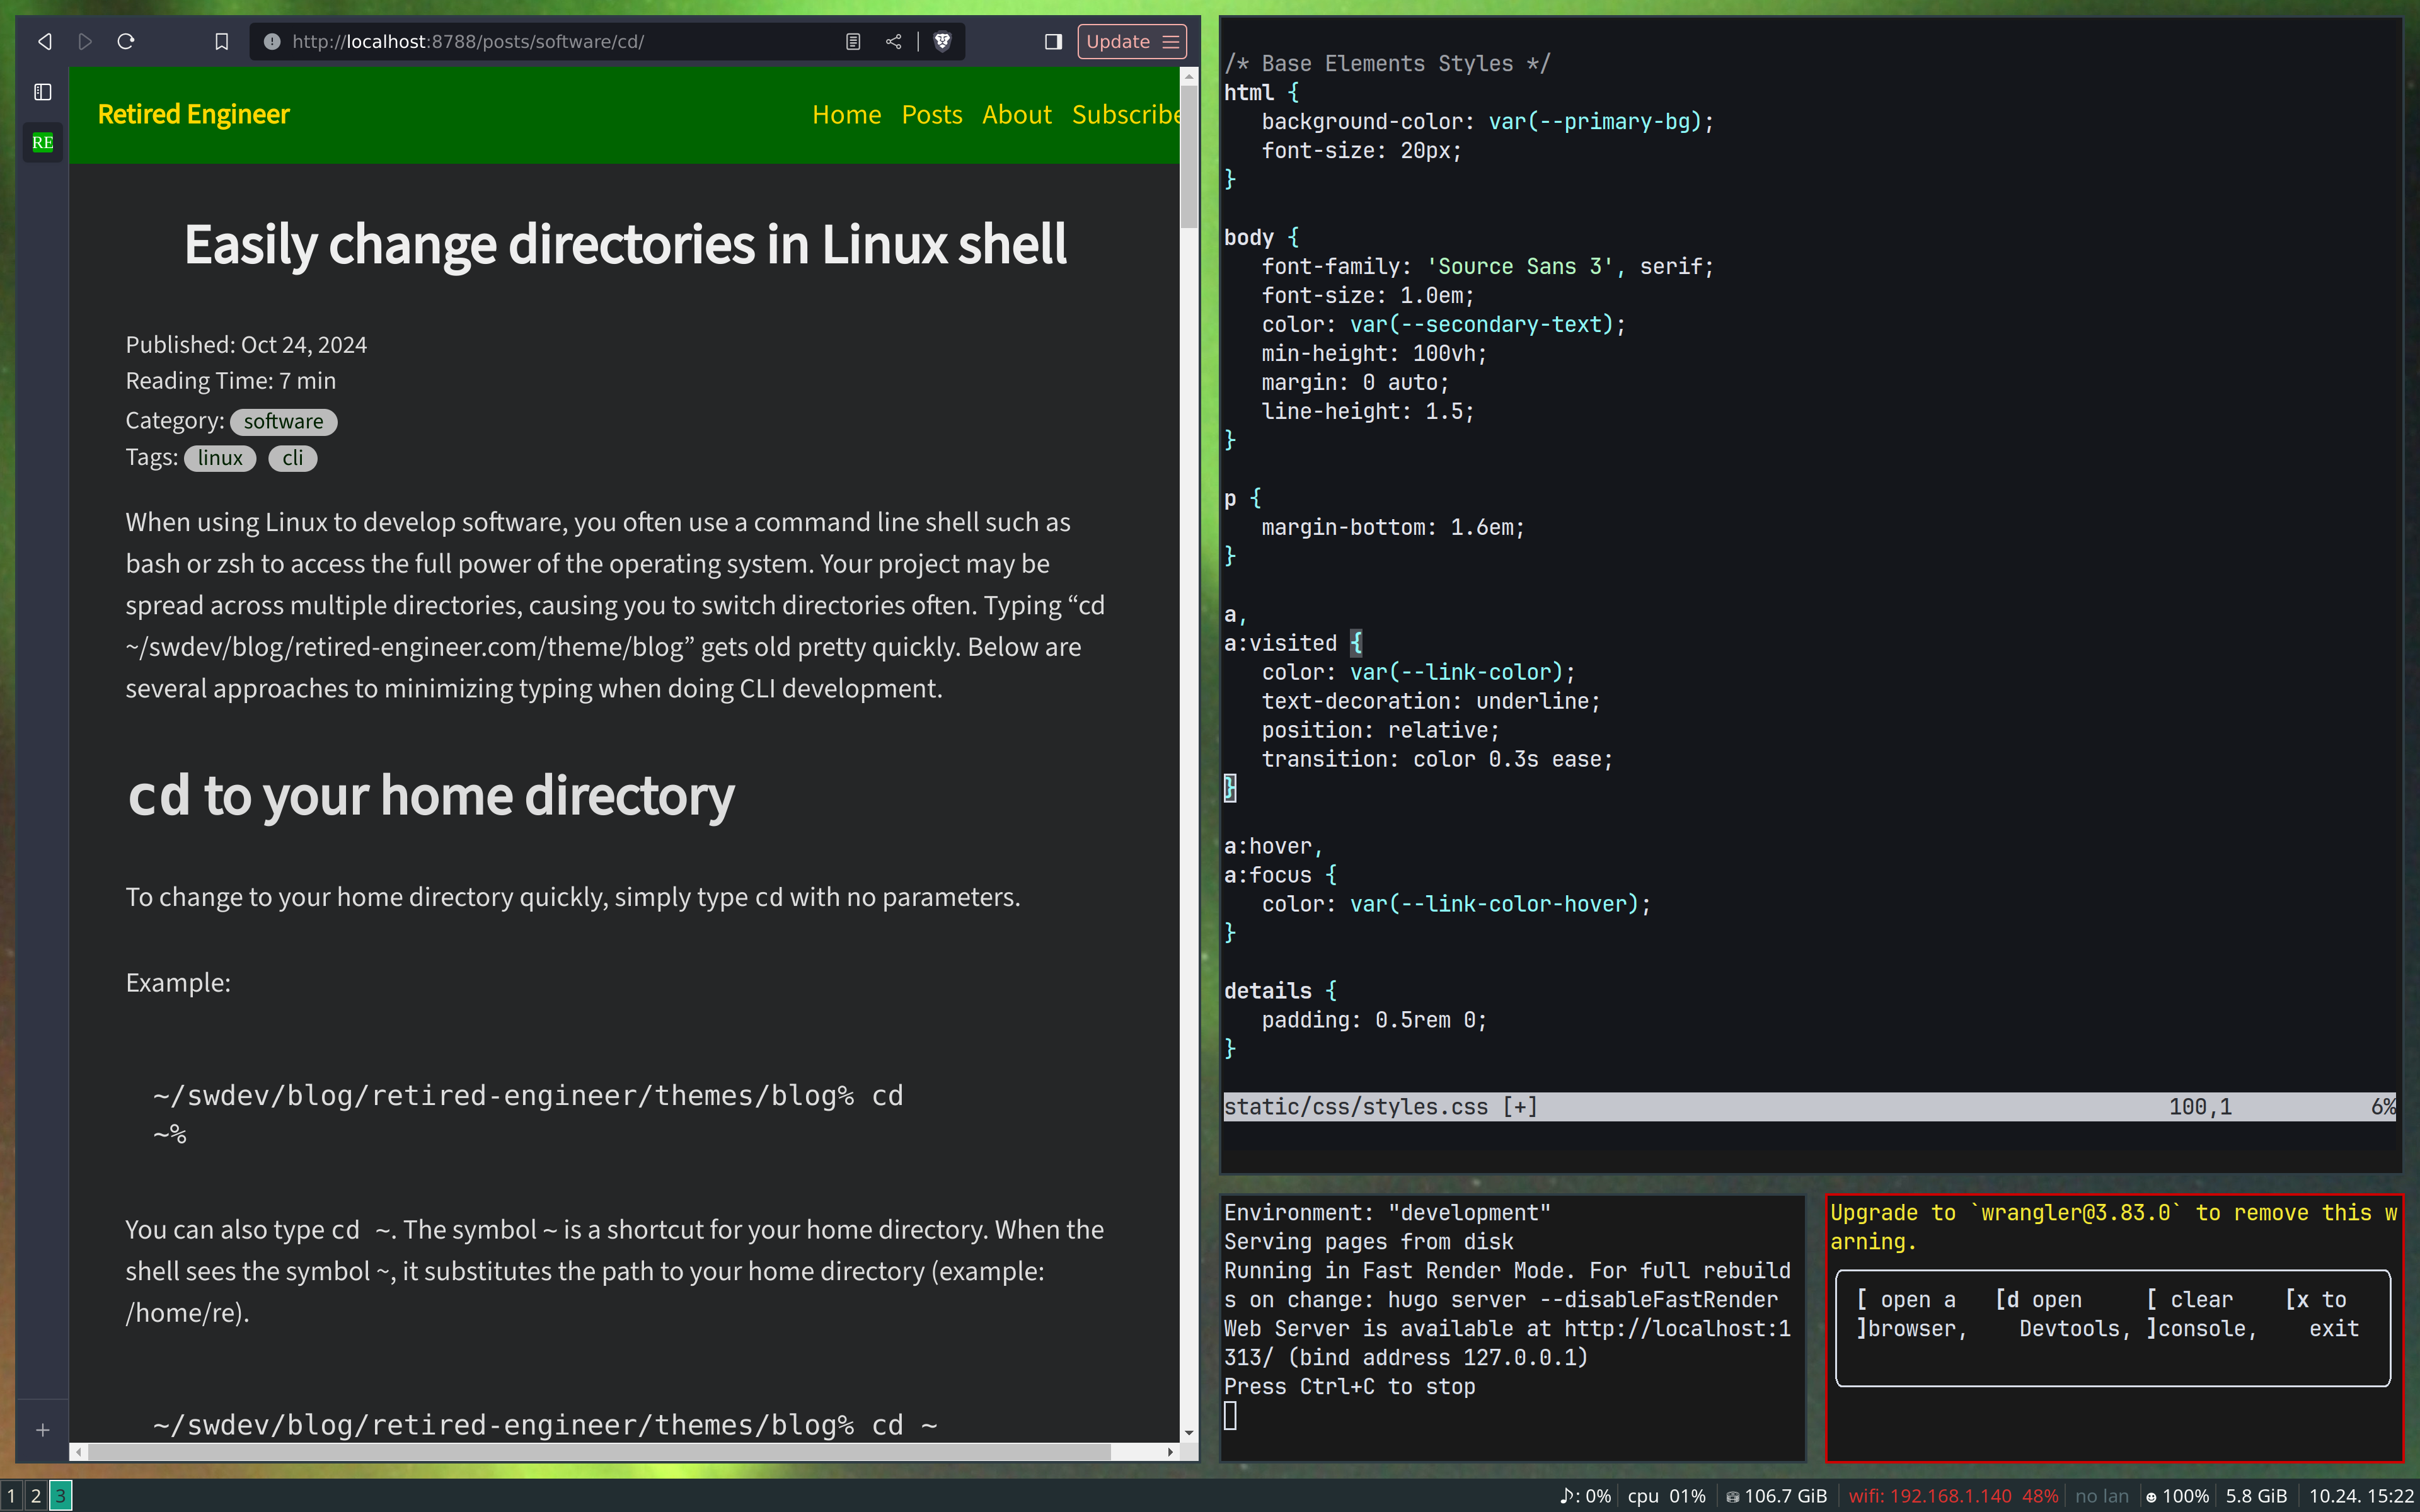
Task: Click the URL address field
Action: click(x=560, y=41)
